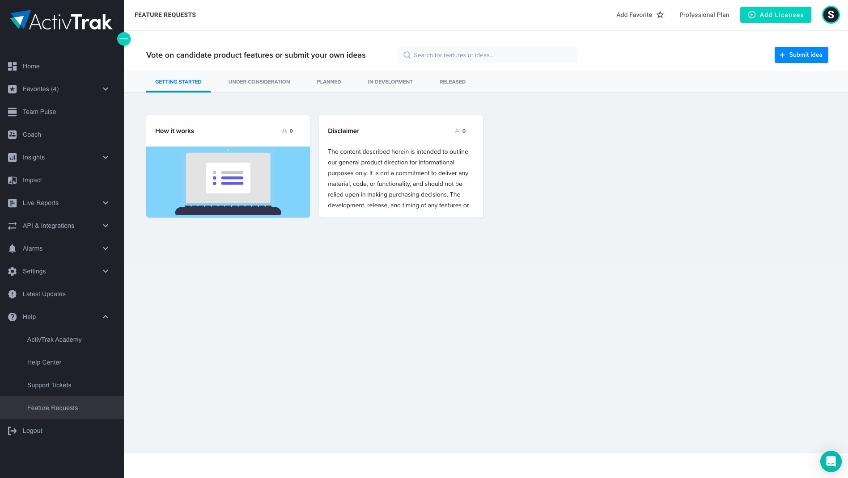This screenshot has width=848, height=478.
Task: Click the Alarms bell icon
Action: click(13, 248)
